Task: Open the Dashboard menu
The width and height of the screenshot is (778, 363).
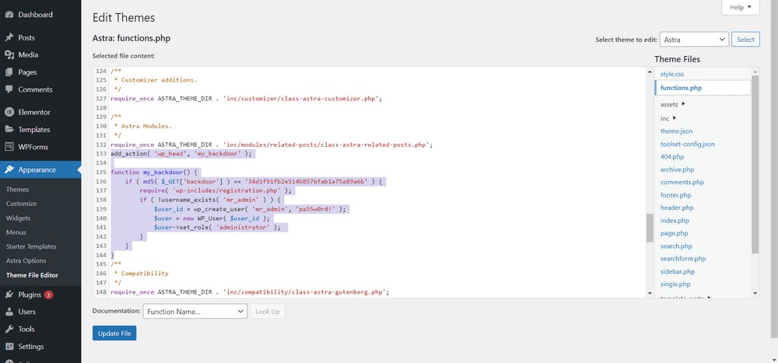Action: [x=40, y=15]
